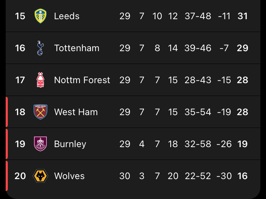266x199 pixels.
Task: Select the Nottm Forest team name
Action: coord(82,80)
